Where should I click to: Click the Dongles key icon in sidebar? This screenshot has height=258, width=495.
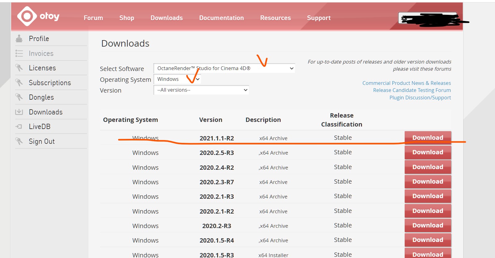point(19,97)
